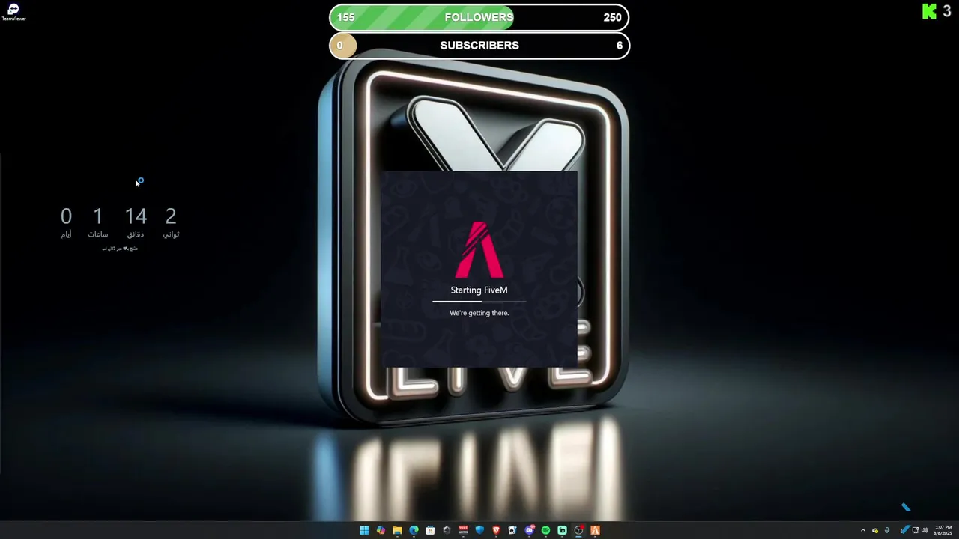Open network settings tray icon

(915, 530)
